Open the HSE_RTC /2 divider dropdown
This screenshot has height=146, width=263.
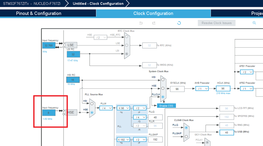(100, 37)
